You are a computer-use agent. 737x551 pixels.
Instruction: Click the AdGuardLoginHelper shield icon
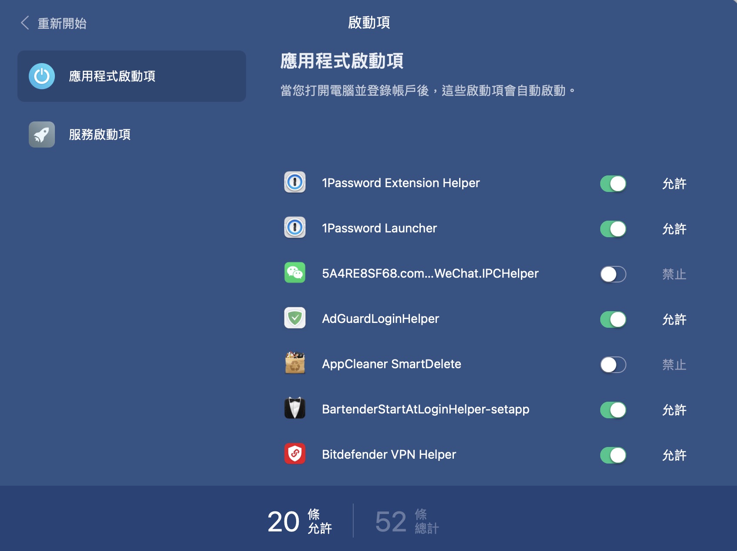[295, 318]
